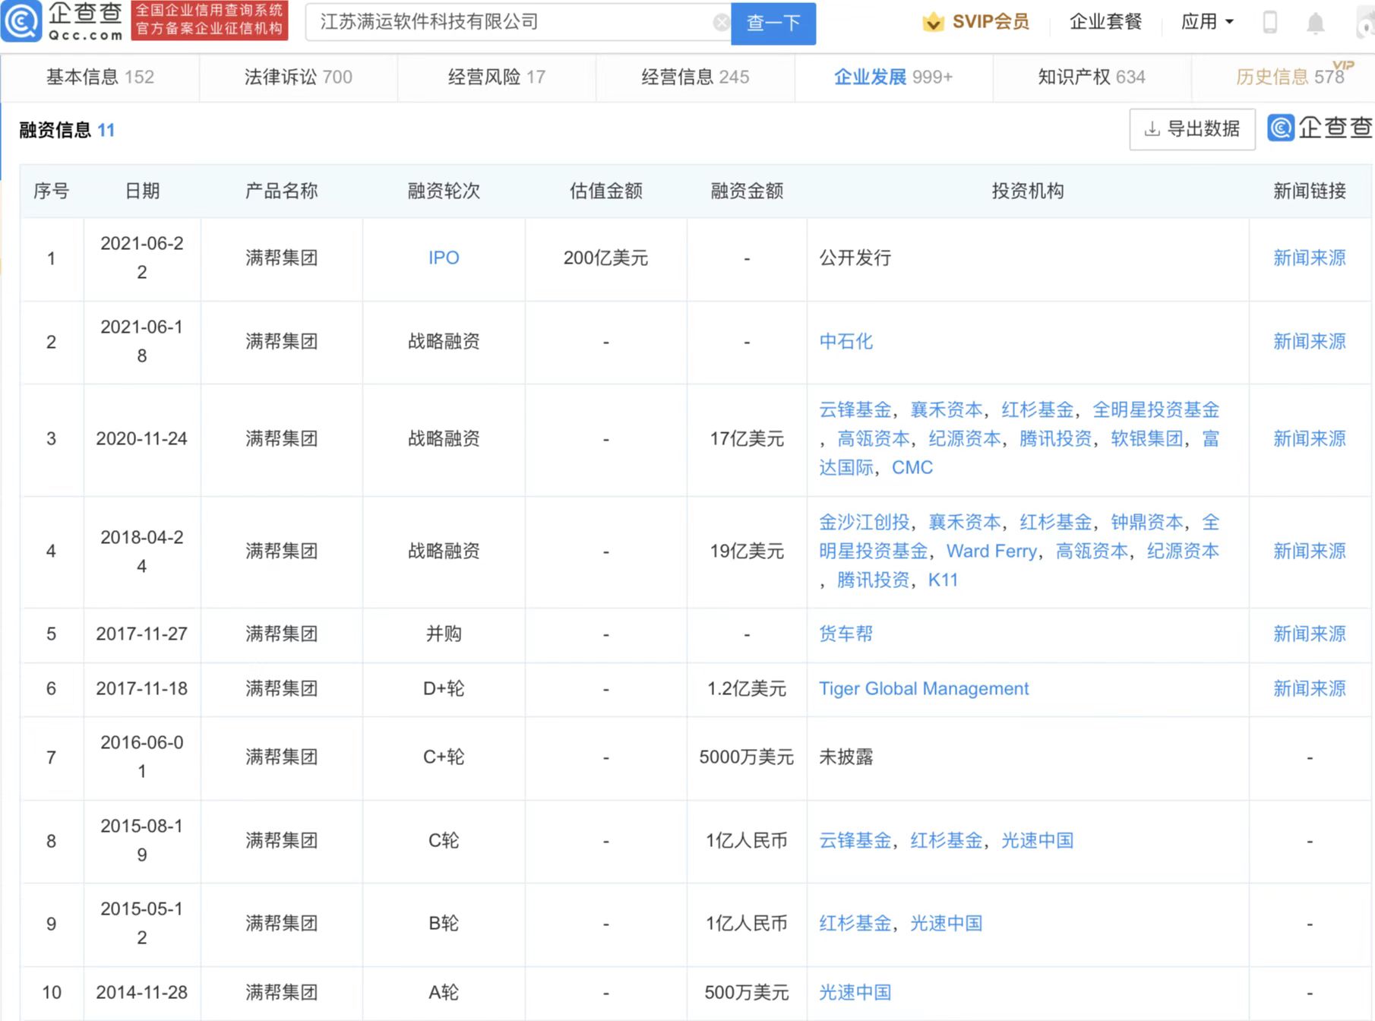Clear the search box with the X icon
This screenshot has width=1375, height=1021.
(x=721, y=23)
